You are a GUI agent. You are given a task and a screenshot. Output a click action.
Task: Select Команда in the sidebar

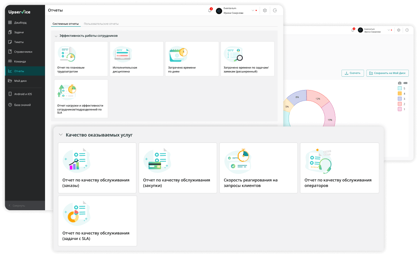pyautogui.click(x=20, y=61)
